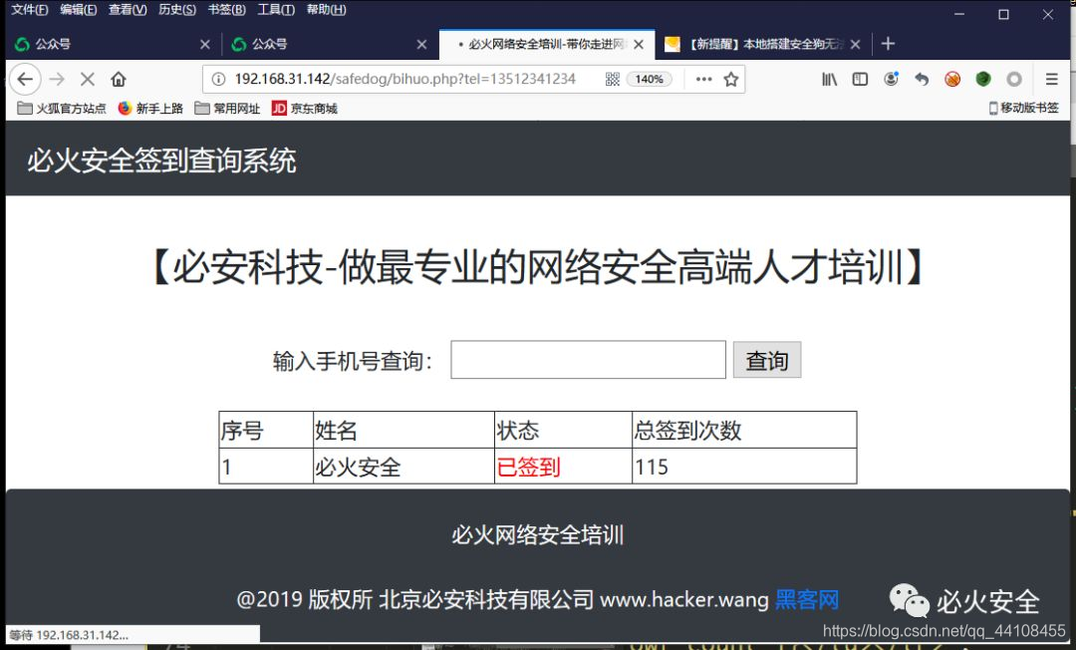Focus the phone number query input
The height and width of the screenshot is (650, 1076).
tap(588, 360)
